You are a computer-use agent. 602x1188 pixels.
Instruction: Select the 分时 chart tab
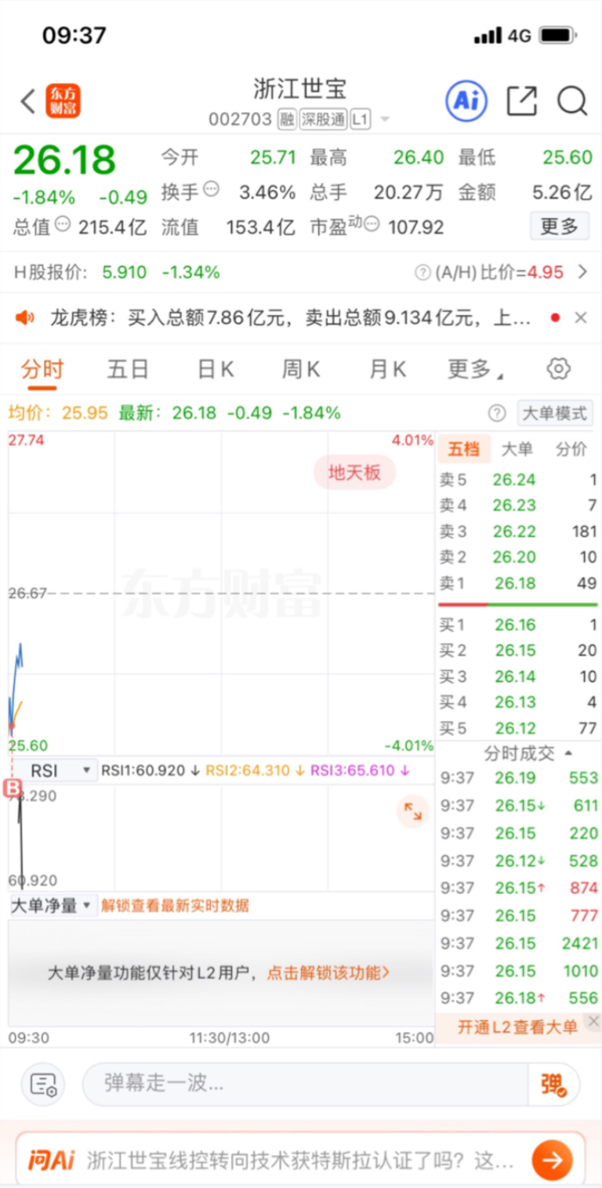[42, 369]
